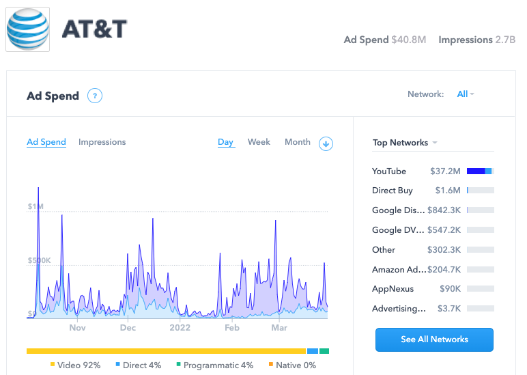
Task: Open the Network All dropdown
Action: coord(466,94)
